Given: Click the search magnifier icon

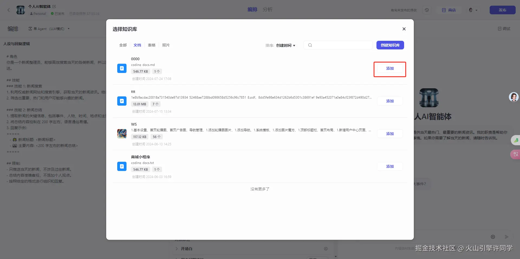Looking at the screenshot, I should [x=310, y=45].
